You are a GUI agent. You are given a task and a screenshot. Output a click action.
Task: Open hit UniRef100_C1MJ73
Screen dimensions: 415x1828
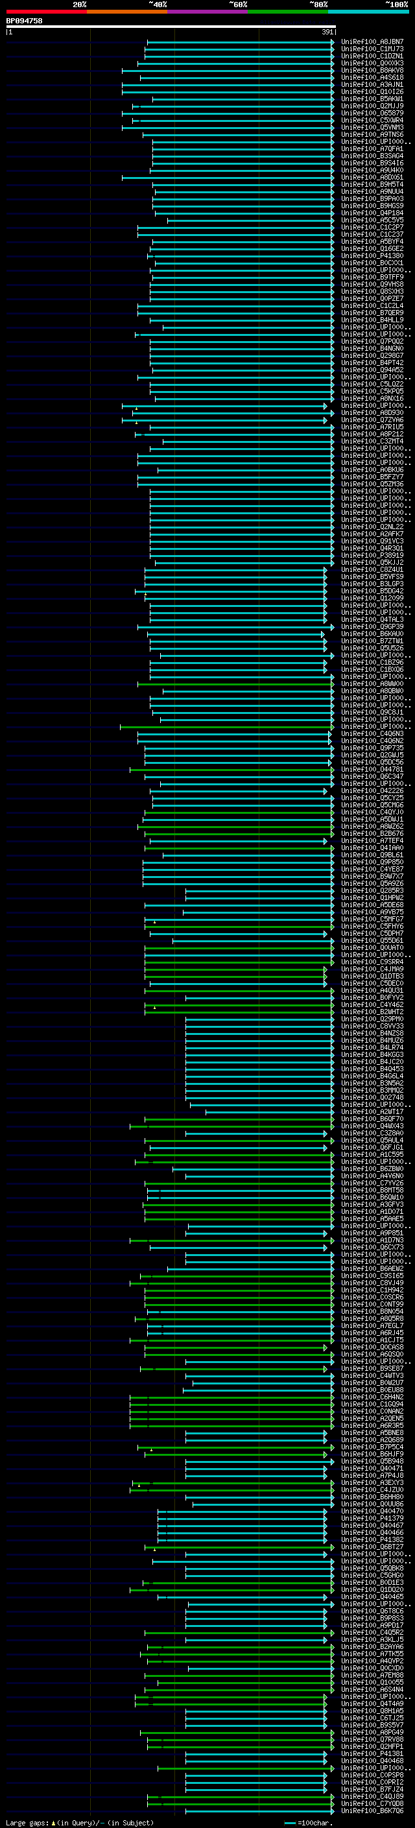372,49
